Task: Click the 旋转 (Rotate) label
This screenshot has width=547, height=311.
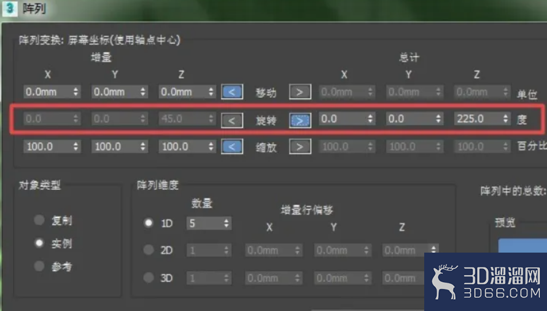Action: pyautogui.click(x=266, y=120)
